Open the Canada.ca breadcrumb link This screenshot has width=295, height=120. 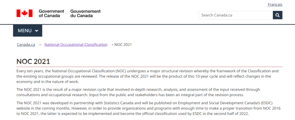click(26, 45)
